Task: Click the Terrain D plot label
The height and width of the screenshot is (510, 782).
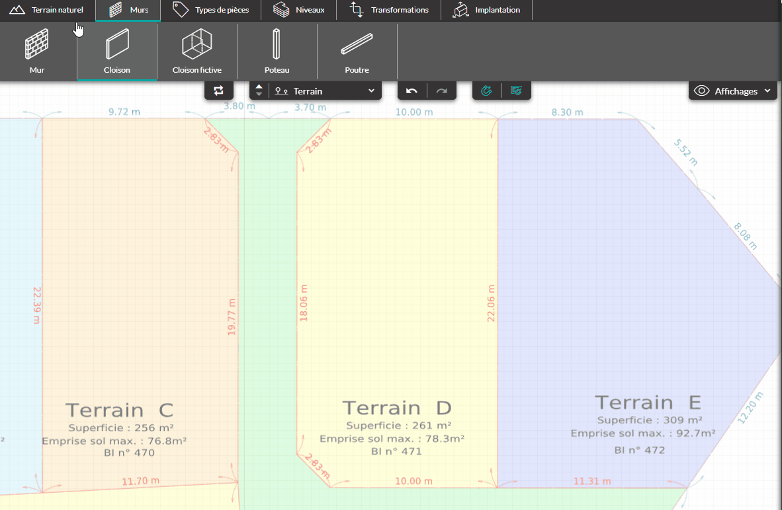Action: [x=396, y=408]
